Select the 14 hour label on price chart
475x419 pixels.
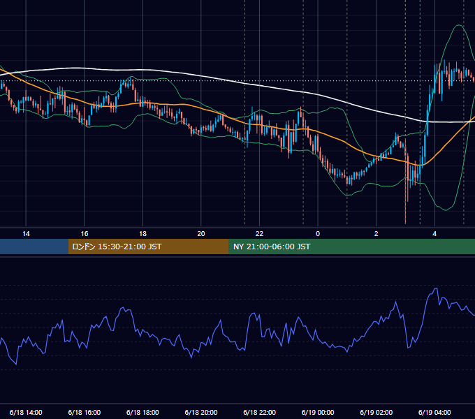26,234
